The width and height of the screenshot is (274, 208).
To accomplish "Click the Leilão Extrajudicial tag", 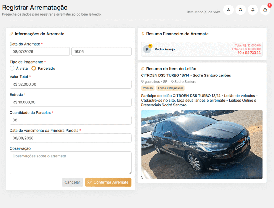I will 170,88.
